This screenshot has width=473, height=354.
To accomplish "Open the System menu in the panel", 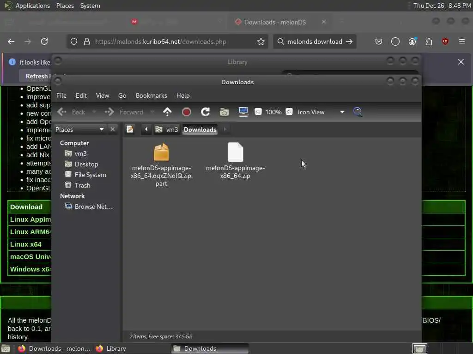I will pyautogui.click(x=90, y=6).
